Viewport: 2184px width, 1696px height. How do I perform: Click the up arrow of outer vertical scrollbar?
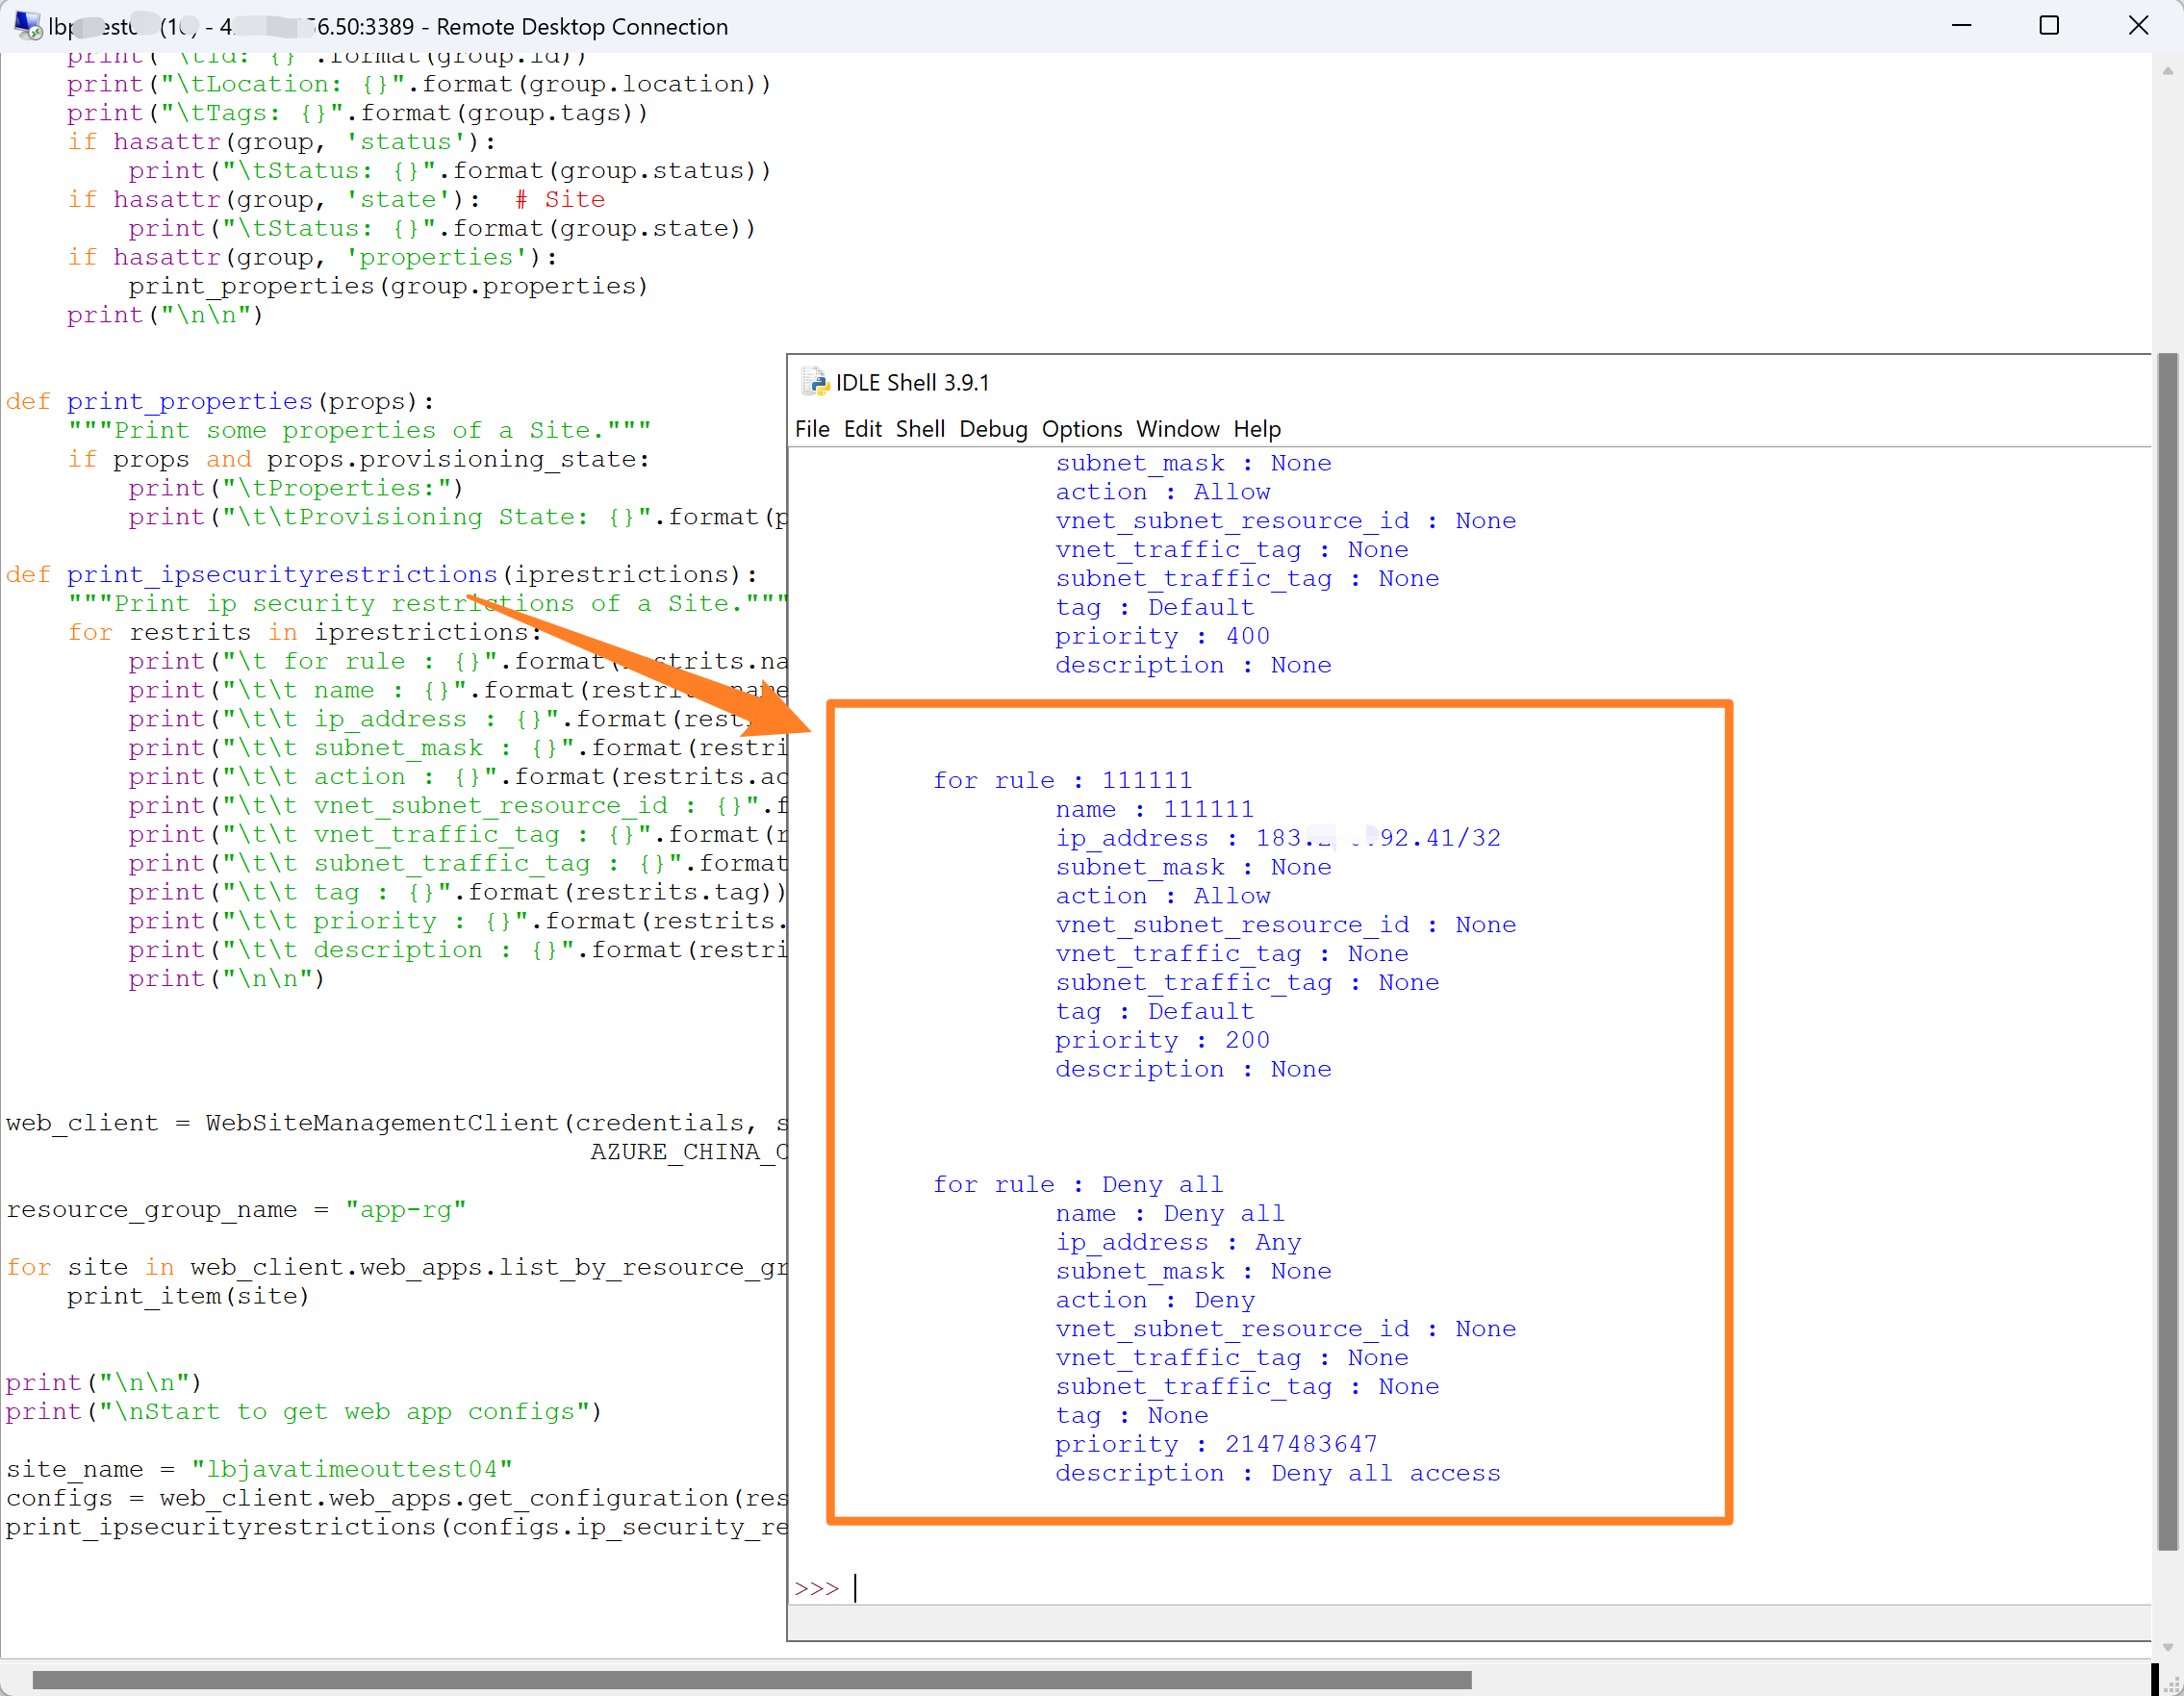click(x=2167, y=71)
